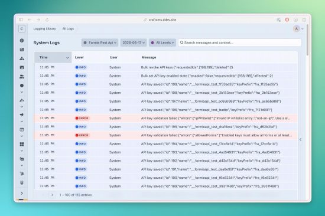
Task: Expand the chevron below the megaphone sidebar icon
Action: (x=22, y=122)
